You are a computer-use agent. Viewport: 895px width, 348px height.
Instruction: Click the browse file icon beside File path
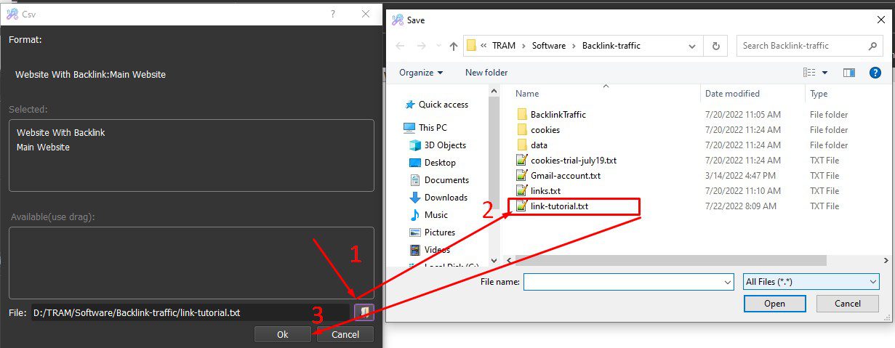click(364, 312)
